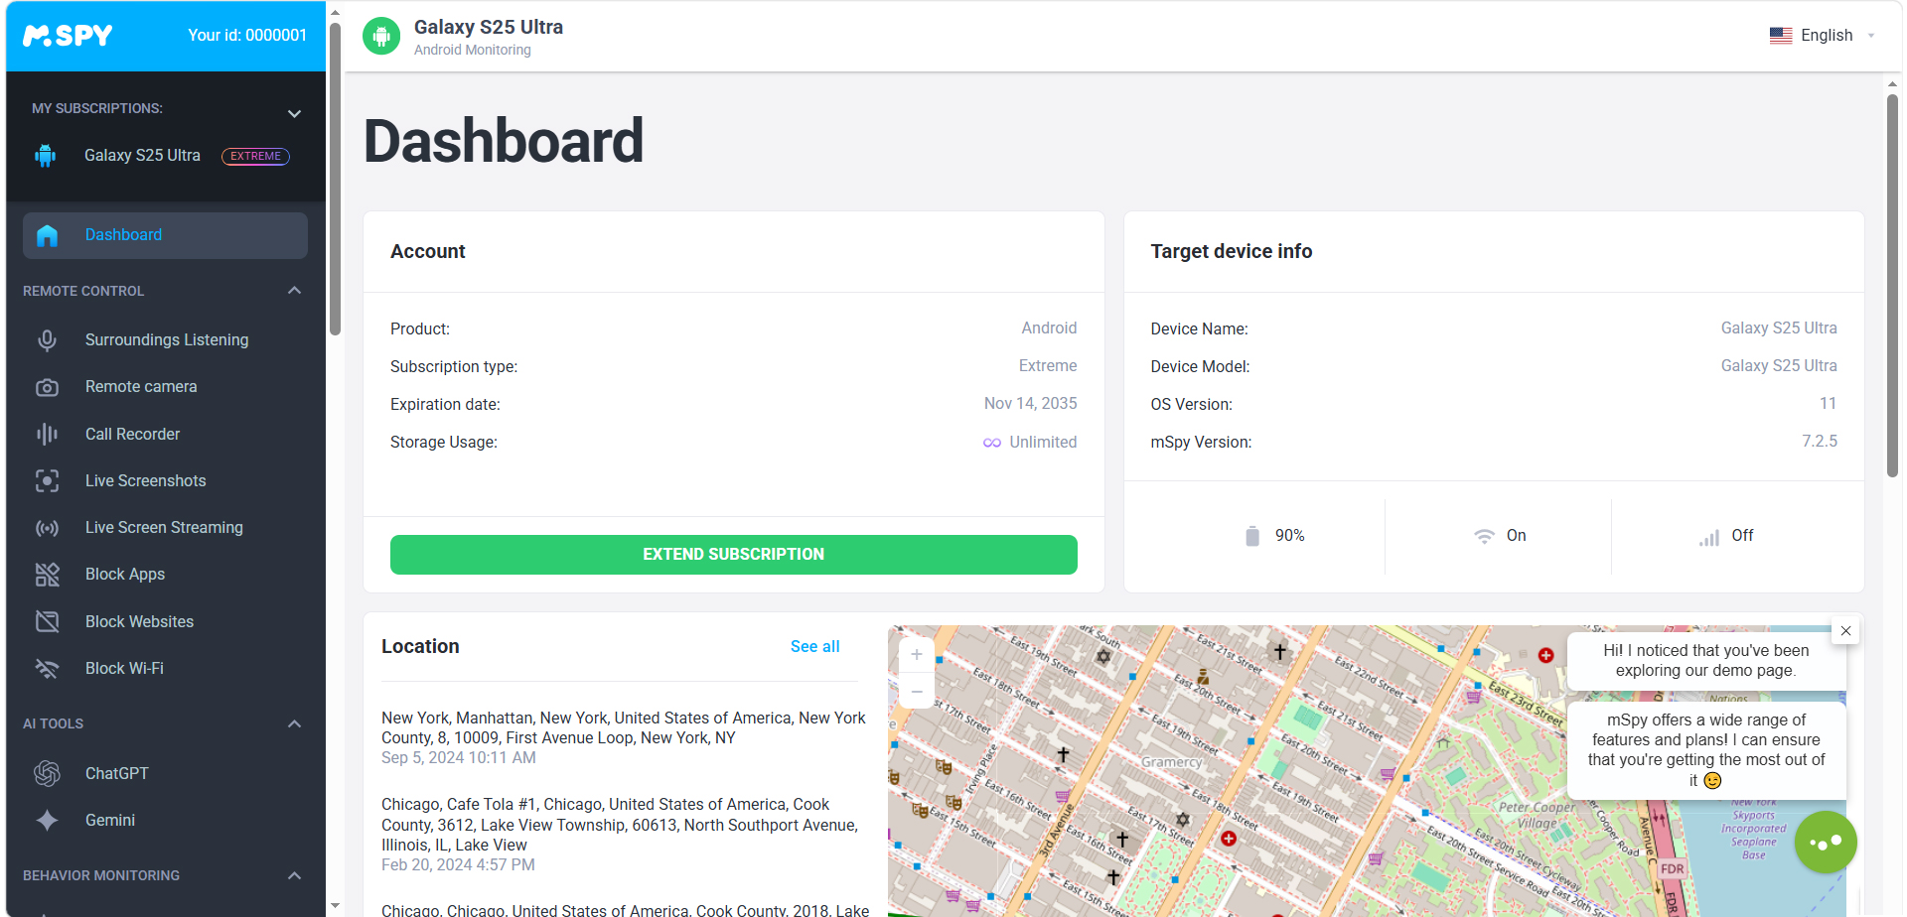Click the infinity icon next to Unlimited

click(x=992, y=443)
